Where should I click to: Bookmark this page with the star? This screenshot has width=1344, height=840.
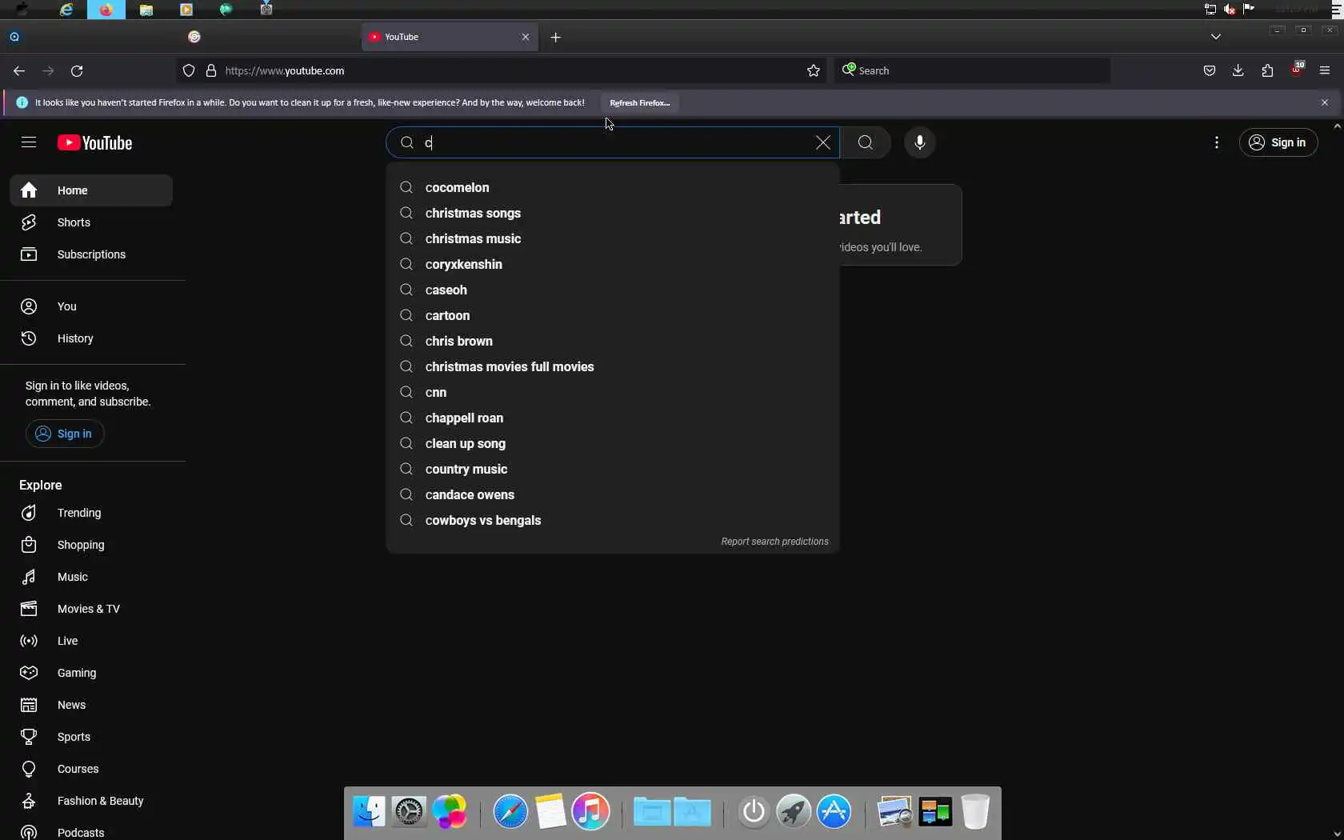coord(814,71)
